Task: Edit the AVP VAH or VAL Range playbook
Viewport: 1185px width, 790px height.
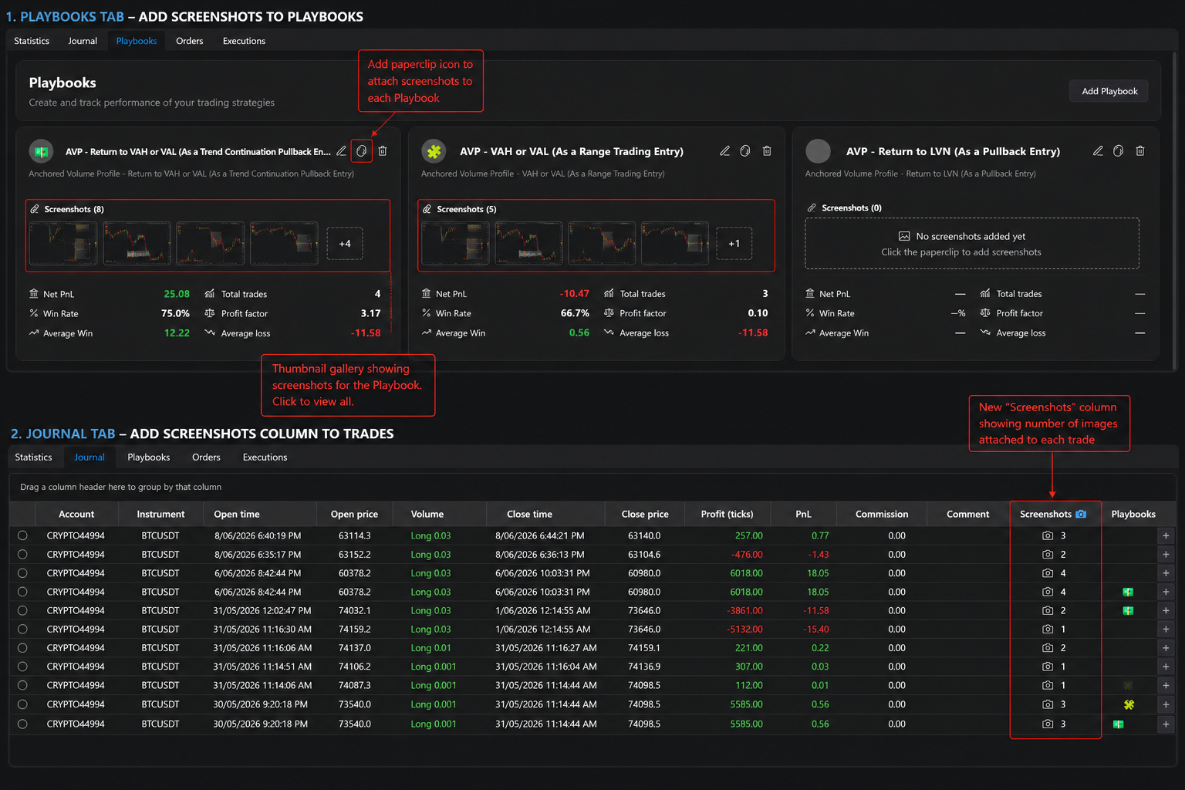Action: (x=724, y=151)
